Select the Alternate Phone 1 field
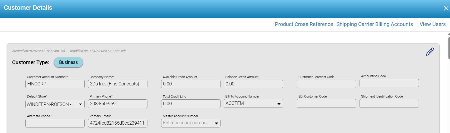 pyautogui.click(x=55, y=123)
